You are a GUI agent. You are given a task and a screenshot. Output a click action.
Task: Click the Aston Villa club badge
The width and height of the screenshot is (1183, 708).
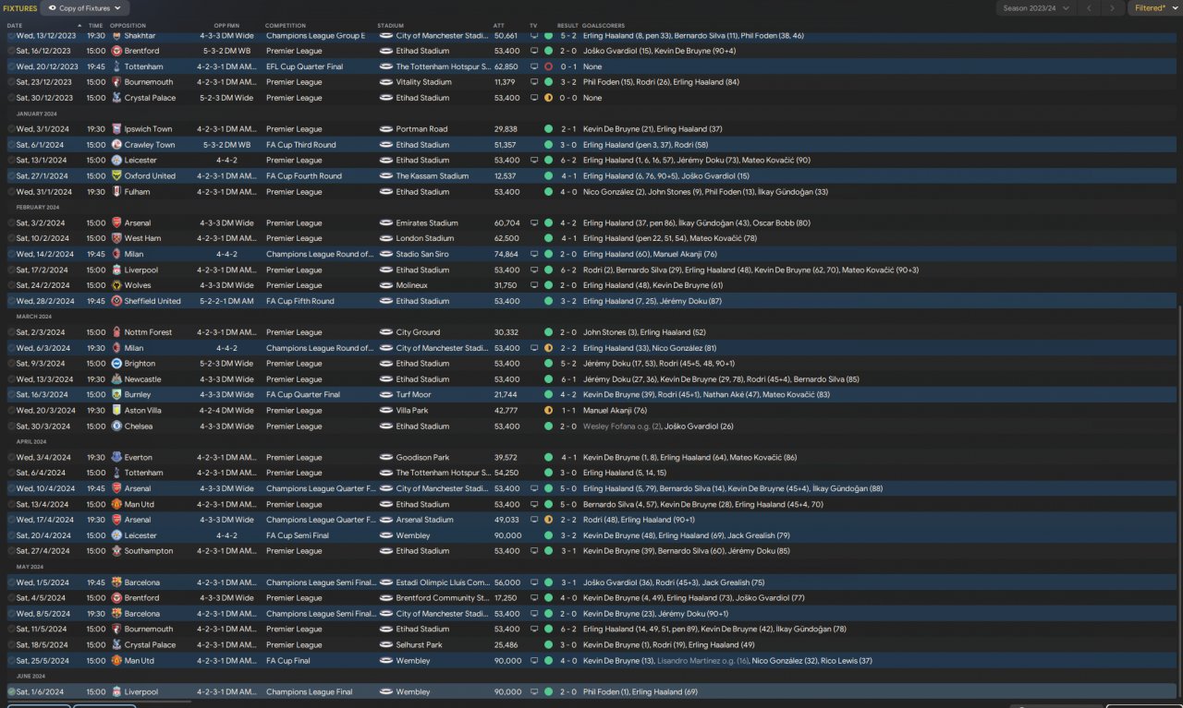(x=116, y=411)
